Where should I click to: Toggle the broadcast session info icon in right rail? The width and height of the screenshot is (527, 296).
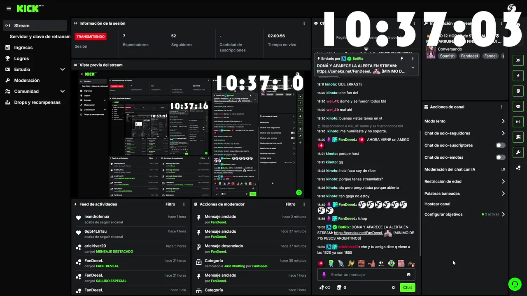click(x=518, y=122)
